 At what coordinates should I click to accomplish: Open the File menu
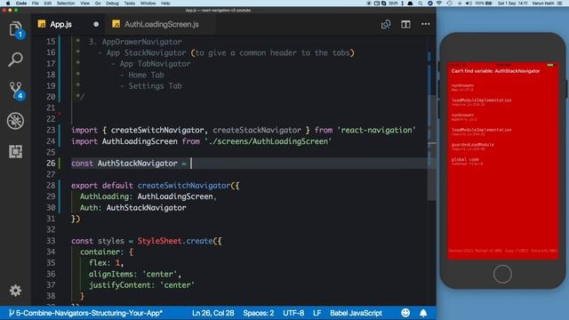pyautogui.click(x=36, y=4)
